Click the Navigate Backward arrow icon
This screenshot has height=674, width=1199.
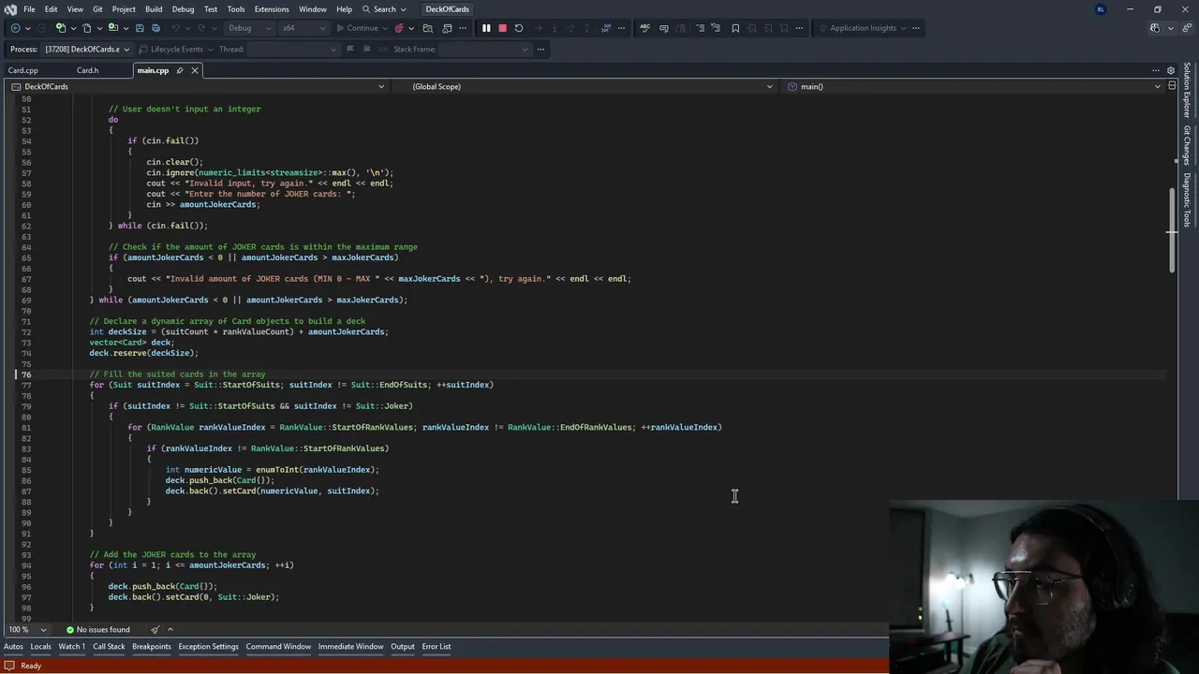(x=16, y=28)
